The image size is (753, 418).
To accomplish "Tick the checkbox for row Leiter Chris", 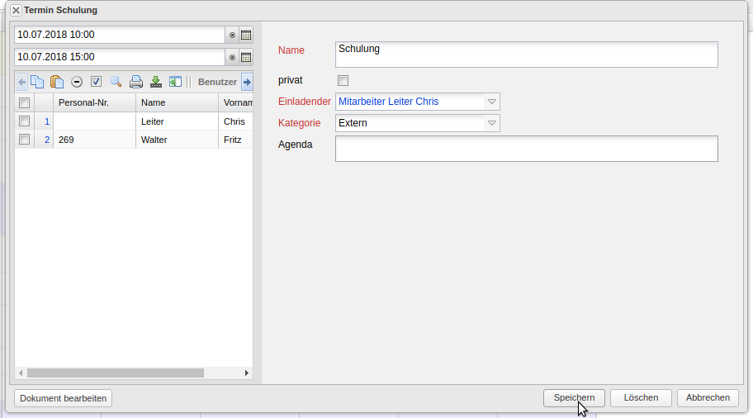I will [x=25, y=121].
